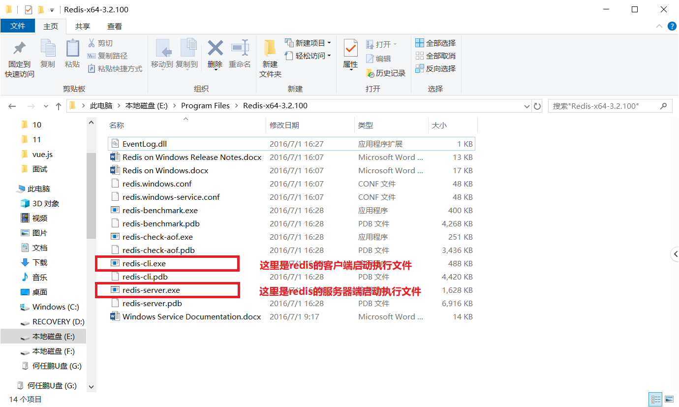Click properties checkmark in title bar toolbar
679x407 pixels.
tap(29, 10)
